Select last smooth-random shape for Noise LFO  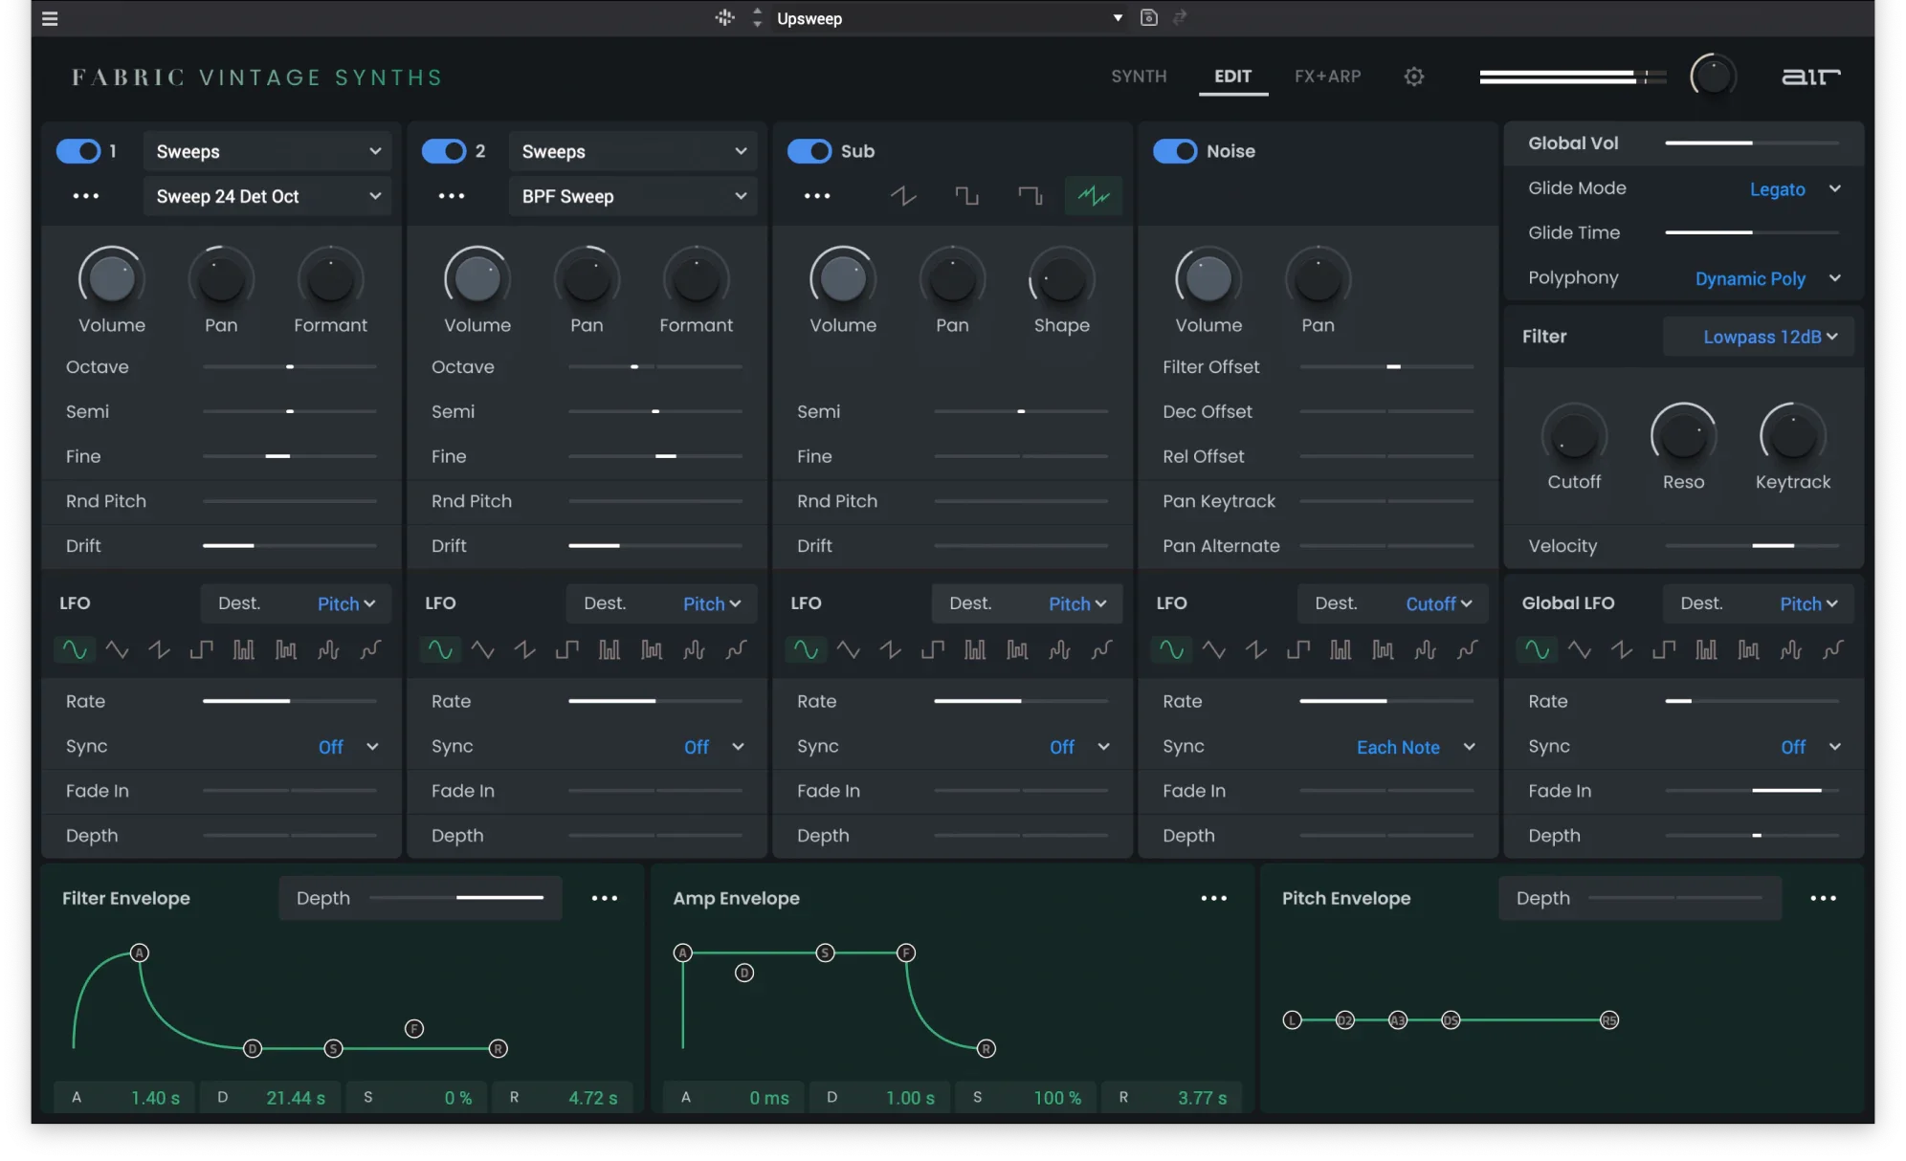point(1467,650)
